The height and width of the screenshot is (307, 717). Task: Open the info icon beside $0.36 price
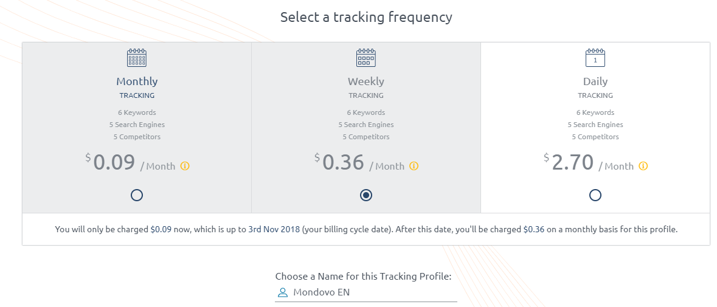pyautogui.click(x=414, y=166)
